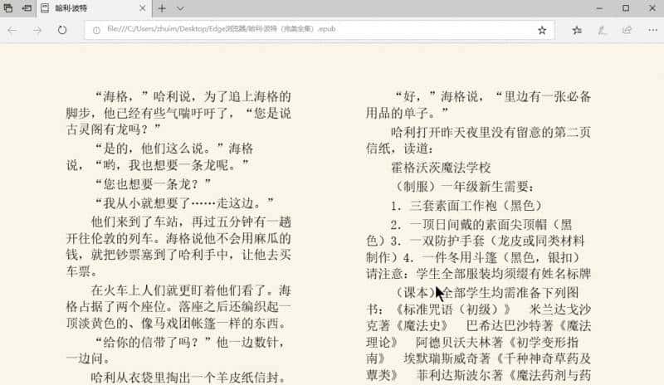Click the line （制服）一年级新生需要：
The height and width of the screenshot is (385, 664).
463,187
